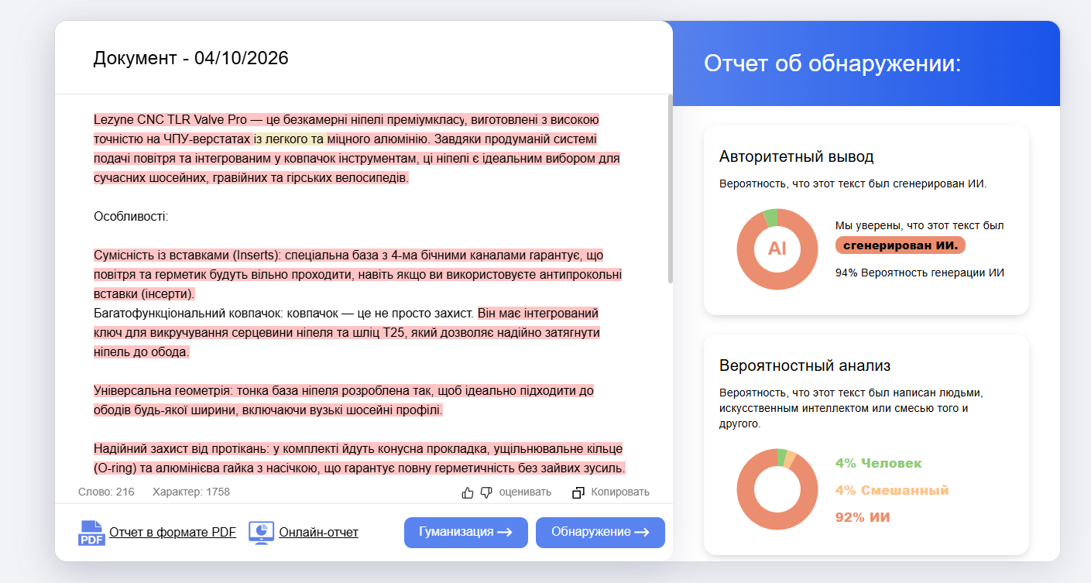Click the Надійний захист від протікань paragraph
The width and height of the screenshot is (1091, 583).
click(x=359, y=458)
